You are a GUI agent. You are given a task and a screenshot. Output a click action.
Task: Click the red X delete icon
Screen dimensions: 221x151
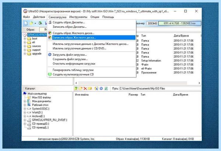(85, 89)
